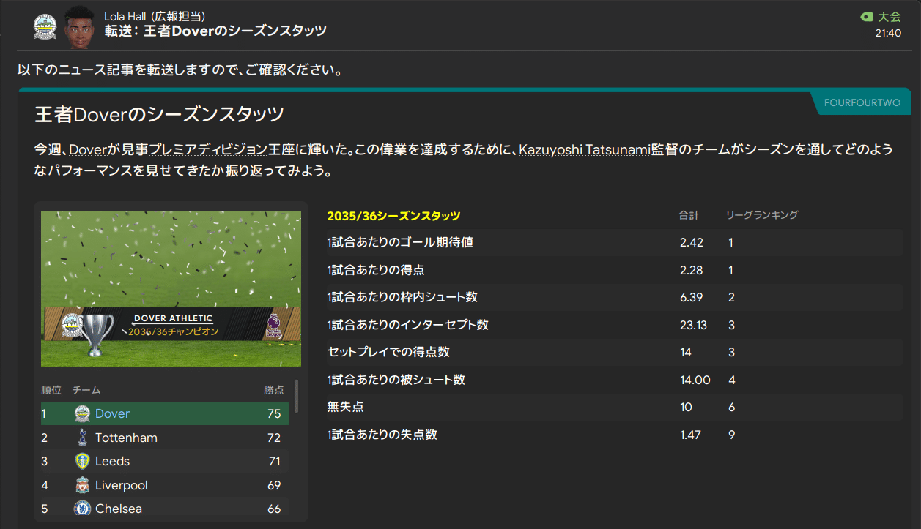Select the 無失点 stat row

[614, 407]
